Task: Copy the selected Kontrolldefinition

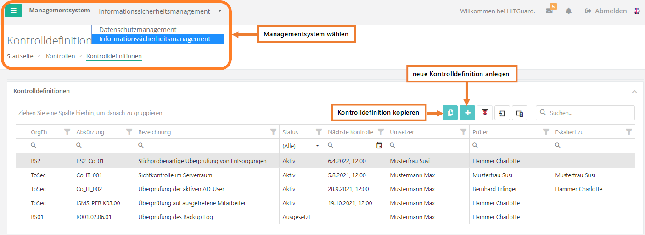Action: (x=450, y=113)
